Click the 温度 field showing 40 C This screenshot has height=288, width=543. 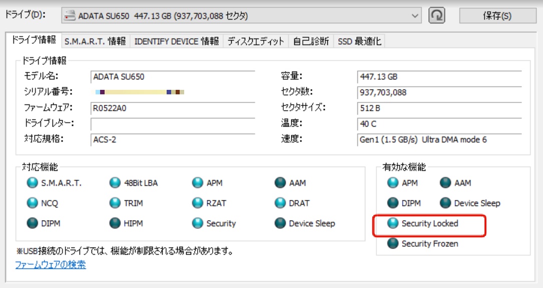point(439,124)
